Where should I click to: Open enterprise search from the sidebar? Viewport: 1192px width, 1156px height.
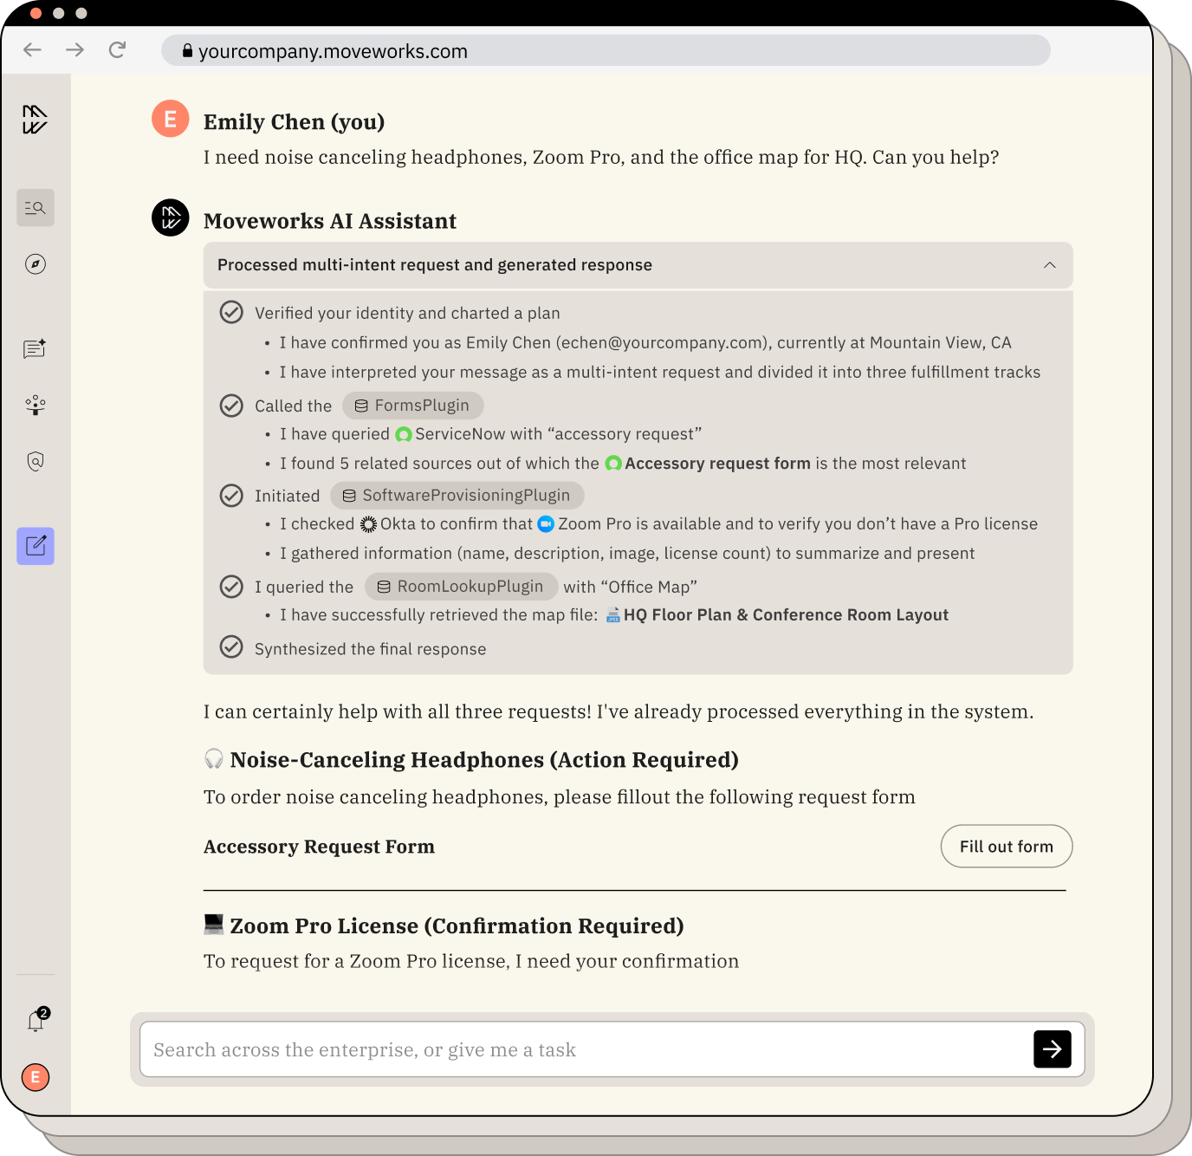pyautogui.click(x=35, y=207)
